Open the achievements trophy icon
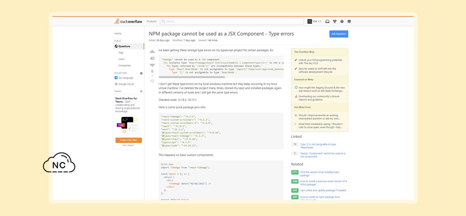The height and width of the screenshot is (216, 466). [x=335, y=22]
